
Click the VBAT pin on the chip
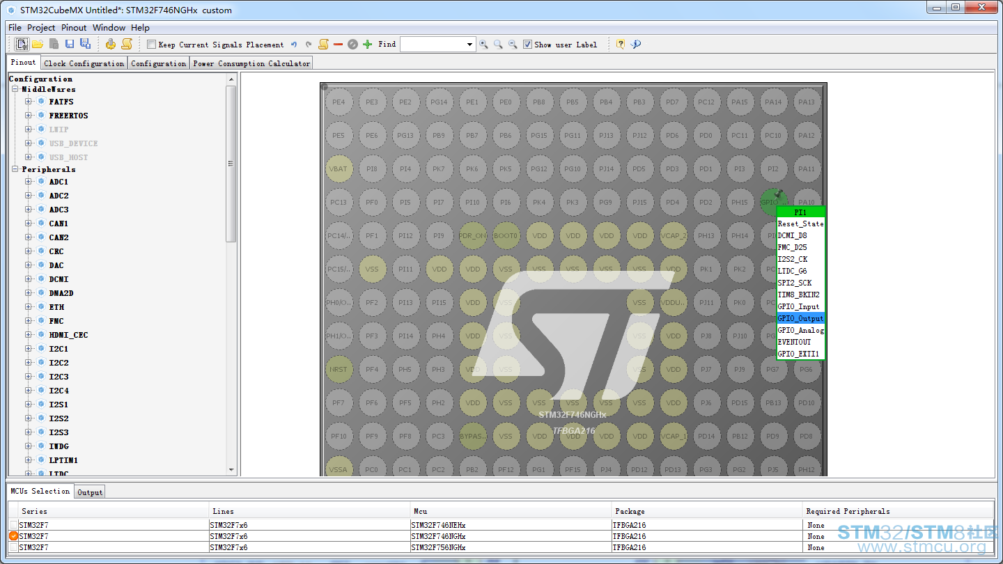coord(339,169)
